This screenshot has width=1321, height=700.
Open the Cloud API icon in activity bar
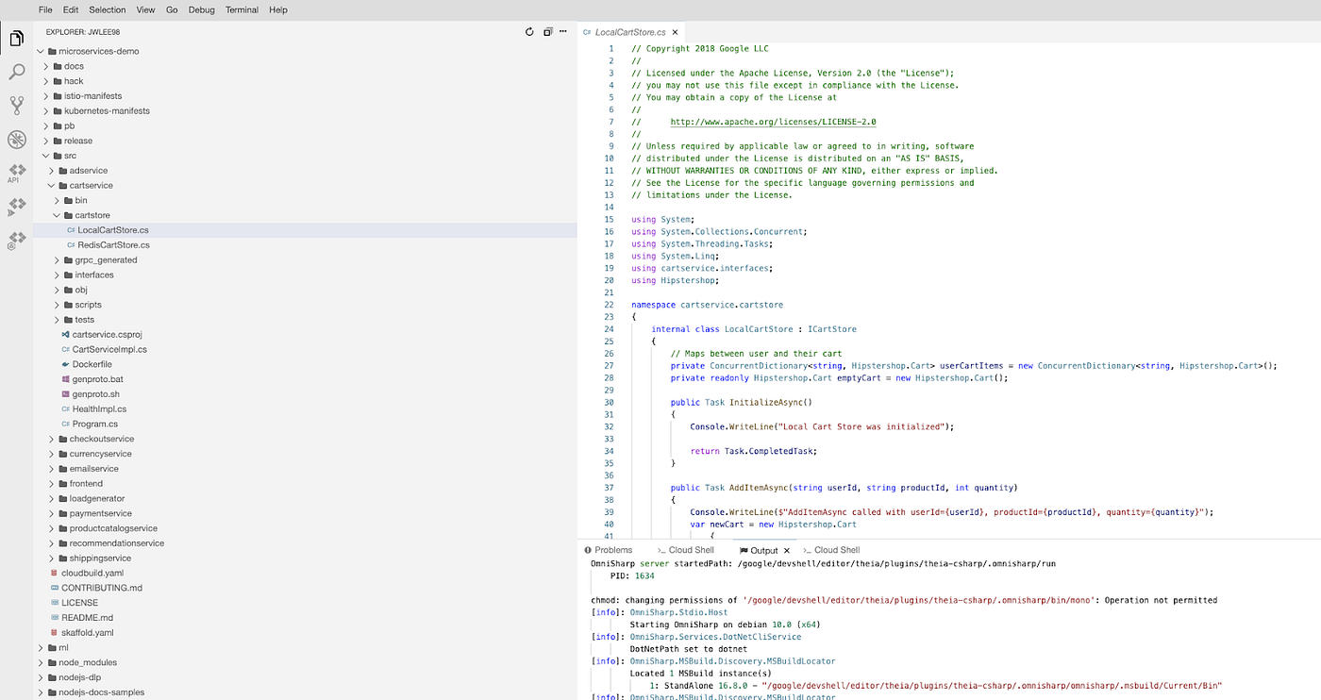click(x=16, y=173)
